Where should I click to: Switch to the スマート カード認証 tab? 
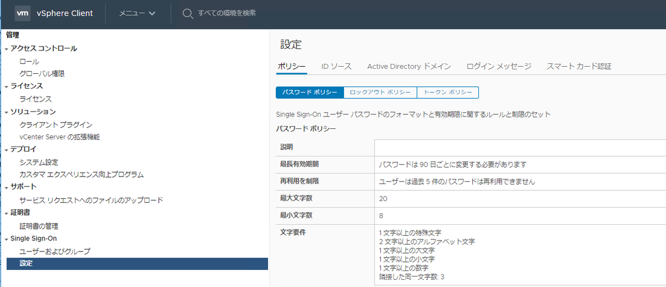point(579,66)
